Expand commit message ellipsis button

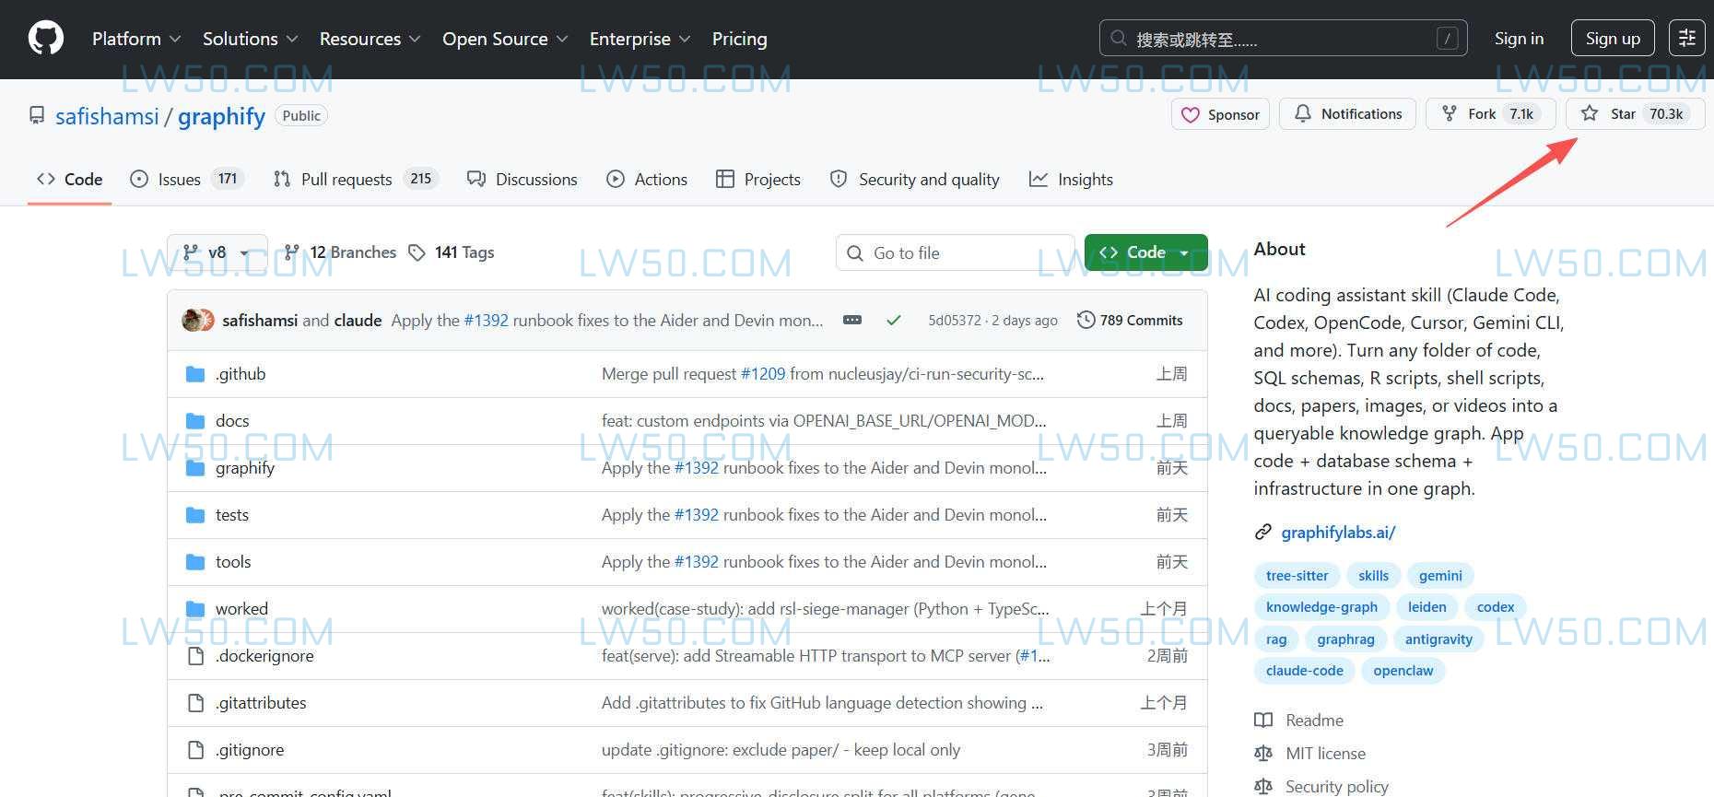click(852, 320)
